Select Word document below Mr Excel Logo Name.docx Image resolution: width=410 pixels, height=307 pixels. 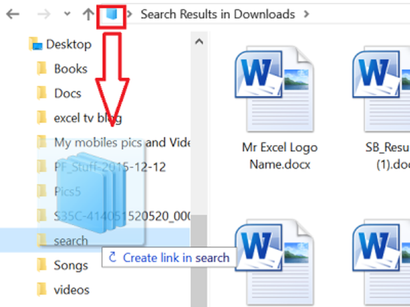[275, 262]
